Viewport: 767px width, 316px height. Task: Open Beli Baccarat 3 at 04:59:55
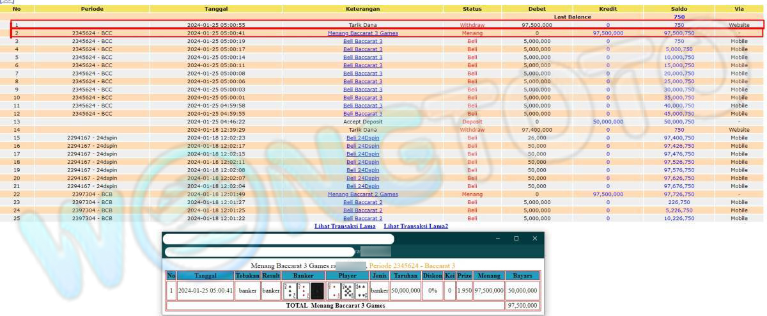click(362, 113)
